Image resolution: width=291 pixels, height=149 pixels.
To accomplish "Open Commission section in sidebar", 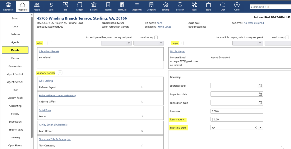I will click(x=15, y=66).
